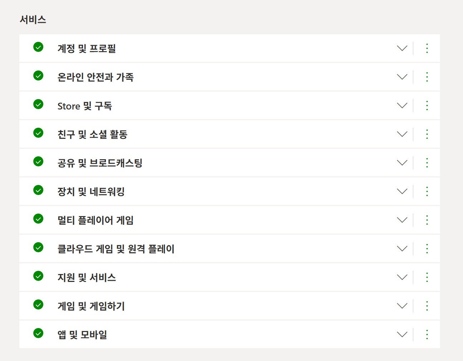Click the green status checkmark beside 계정 및 프로필
463x361 pixels.
click(x=38, y=47)
